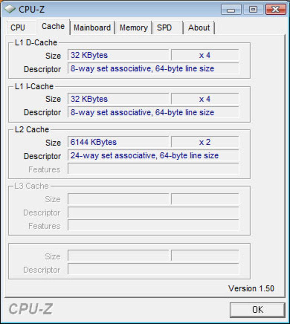Click the empty L3 Cache Descriptor field

pyautogui.click(x=153, y=212)
